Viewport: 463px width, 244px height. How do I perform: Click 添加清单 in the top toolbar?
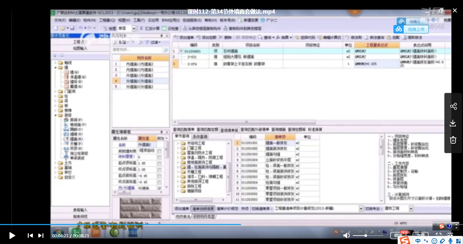tap(184, 38)
